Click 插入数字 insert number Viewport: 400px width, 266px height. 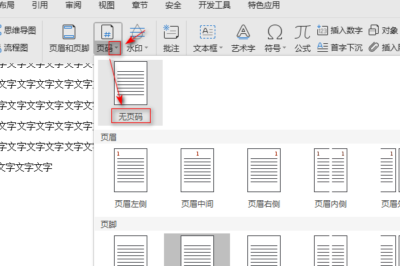pos(340,31)
